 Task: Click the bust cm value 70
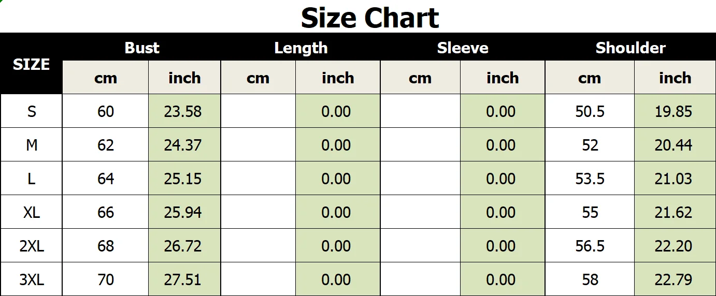tap(106, 279)
